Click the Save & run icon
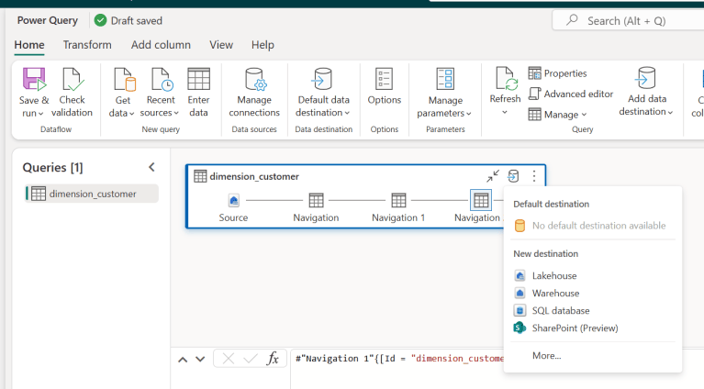Screen dimensions: 704x389 tap(34, 79)
